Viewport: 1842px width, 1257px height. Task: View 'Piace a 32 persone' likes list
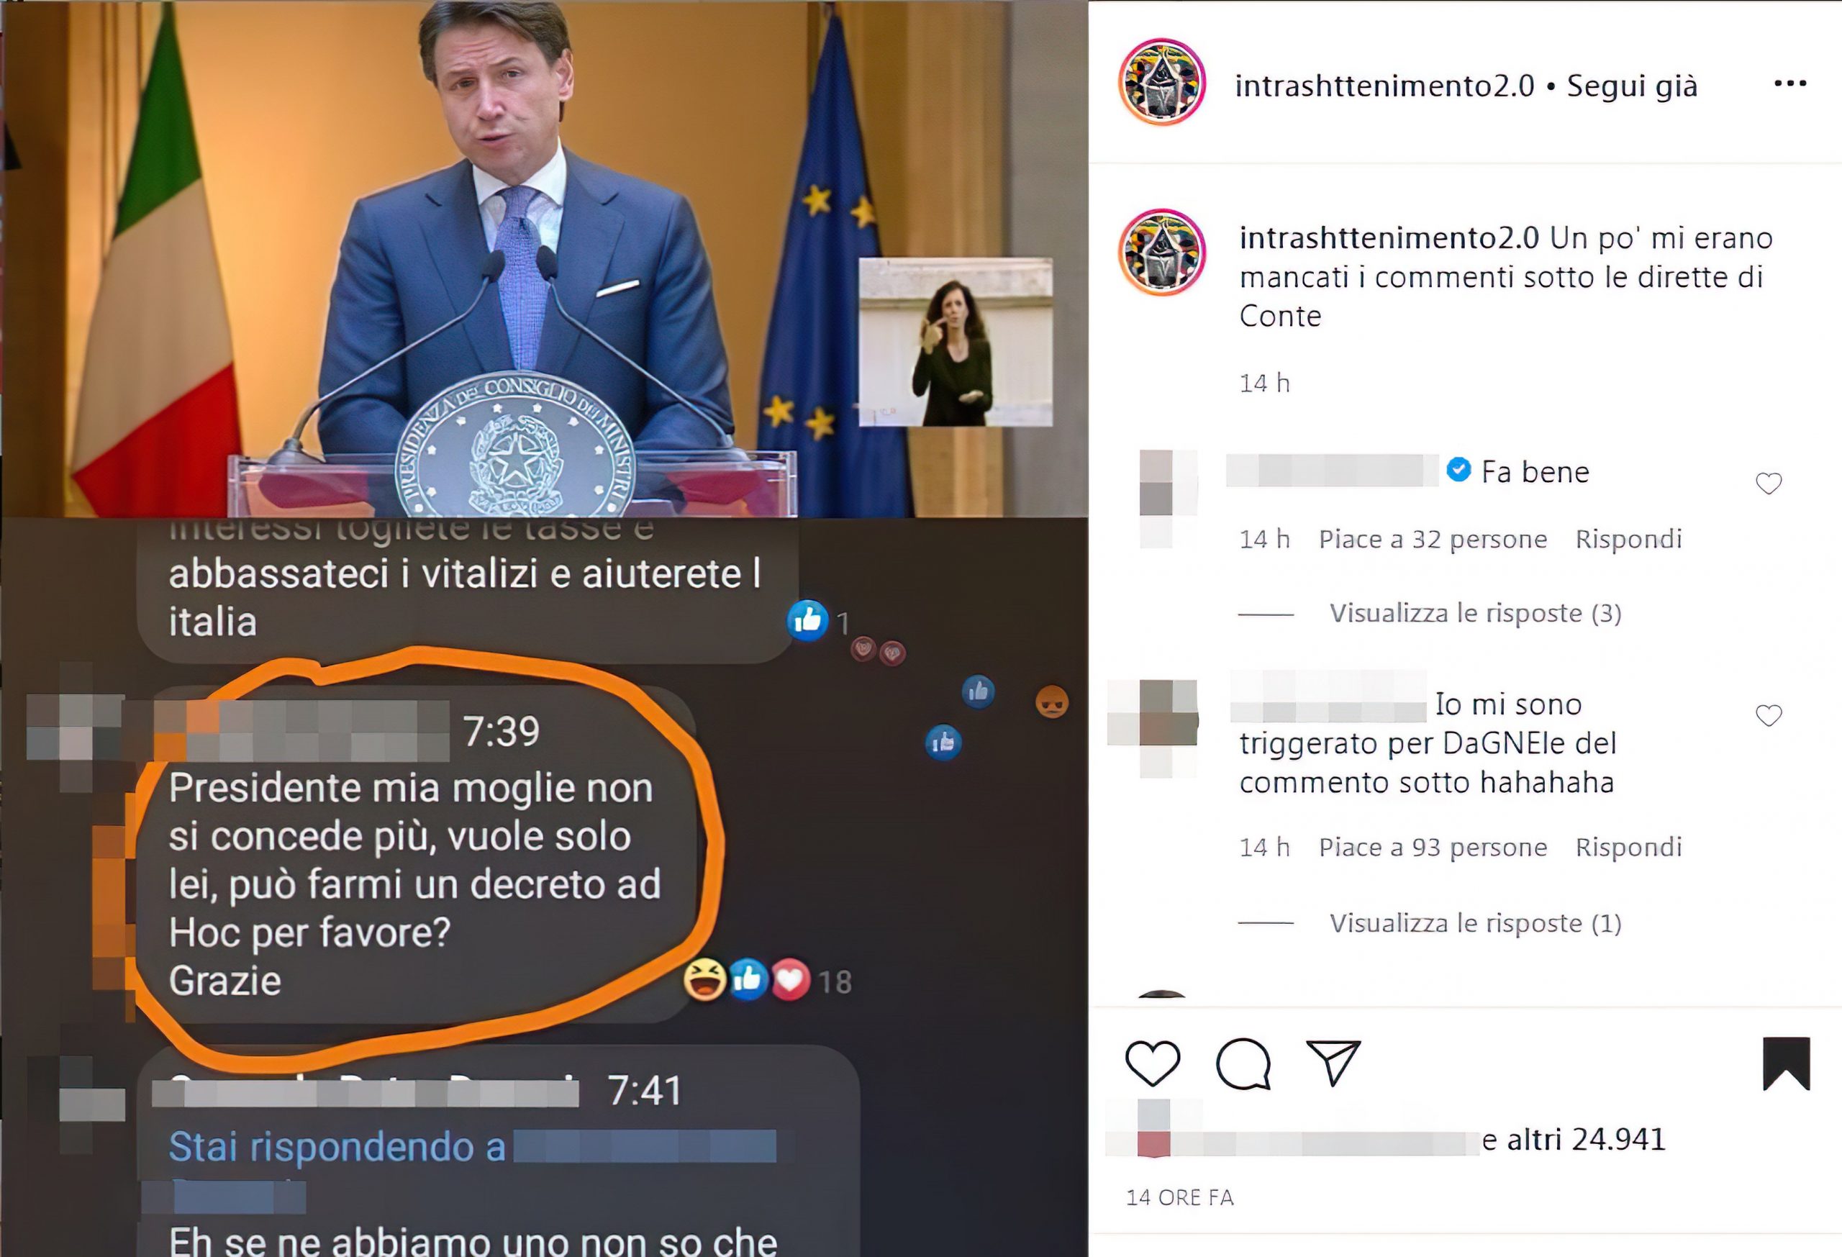pos(1432,539)
